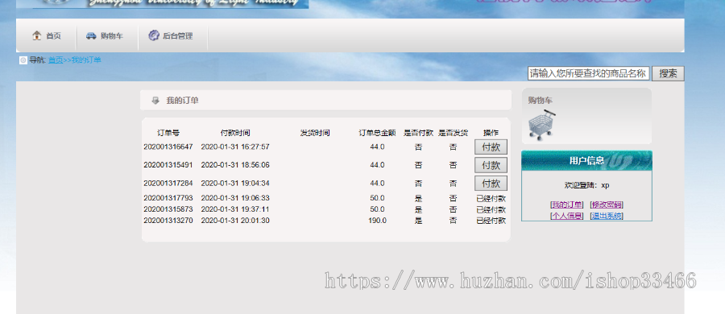The height and width of the screenshot is (314, 725).
Task: Click the 190.0 order total
Action: pyautogui.click(x=377, y=221)
